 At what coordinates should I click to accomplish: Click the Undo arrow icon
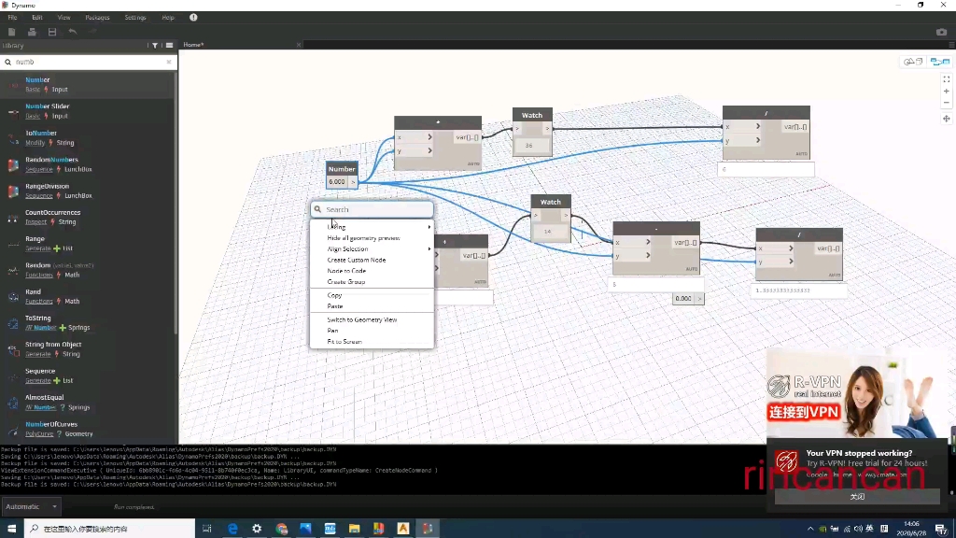[73, 32]
